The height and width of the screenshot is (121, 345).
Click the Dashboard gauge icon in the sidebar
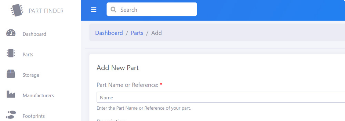[11, 33]
